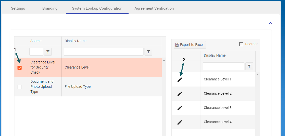Screen dimensions: 285x136
Task: Click the Source filter text field
Action: [x=36, y=52]
